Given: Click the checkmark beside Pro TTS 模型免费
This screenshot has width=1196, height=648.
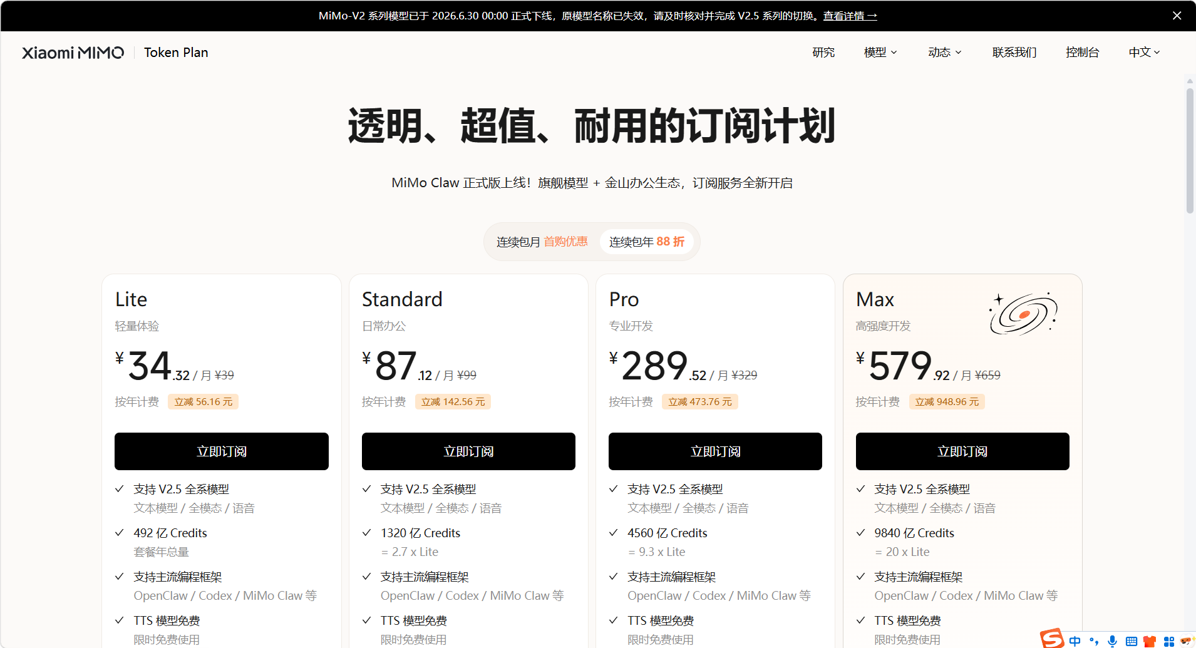Looking at the screenshot, I should pos(614,620).
